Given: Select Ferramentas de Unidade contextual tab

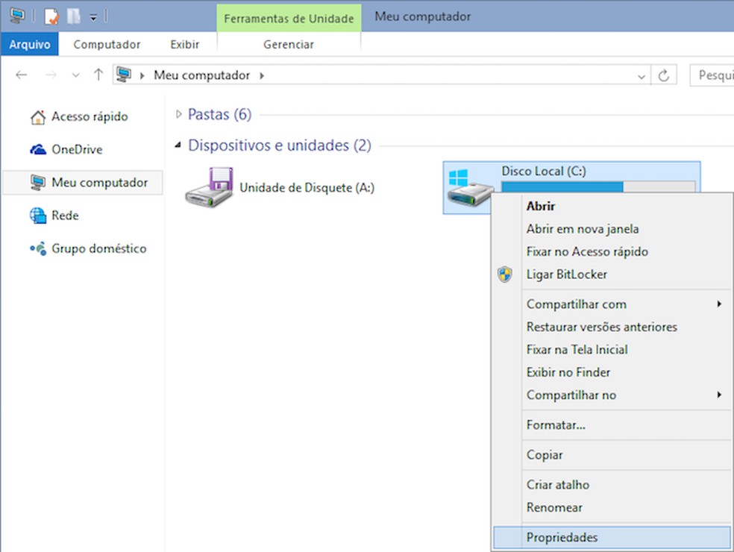Looking at the screenshot, I should point(289,18).
